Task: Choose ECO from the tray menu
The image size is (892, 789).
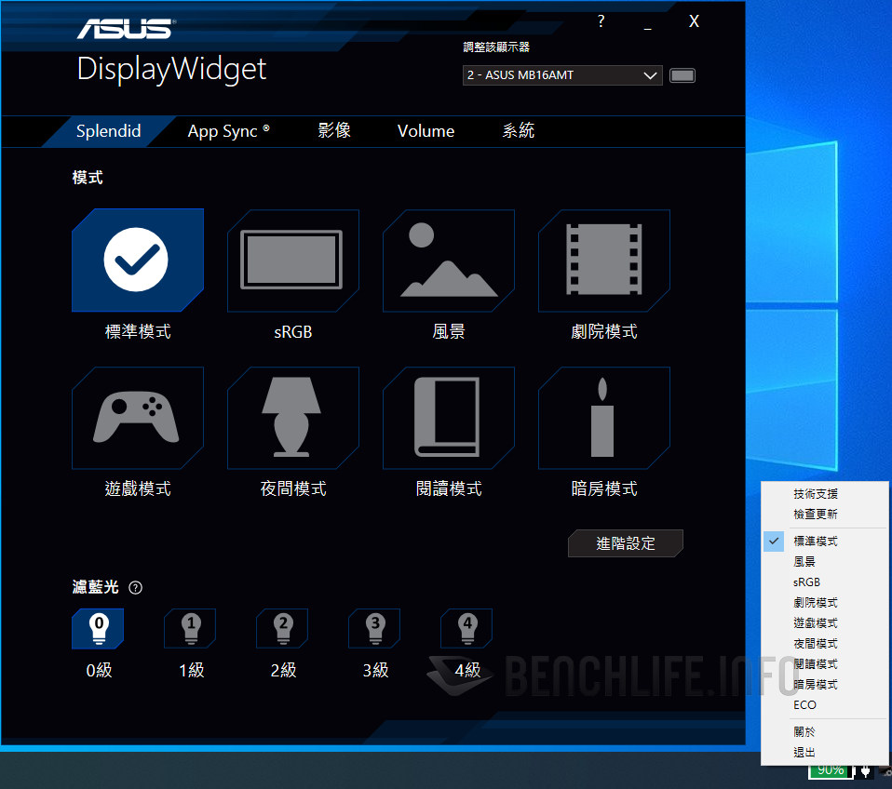Action: pyautogui.click(x=804, y=704)
